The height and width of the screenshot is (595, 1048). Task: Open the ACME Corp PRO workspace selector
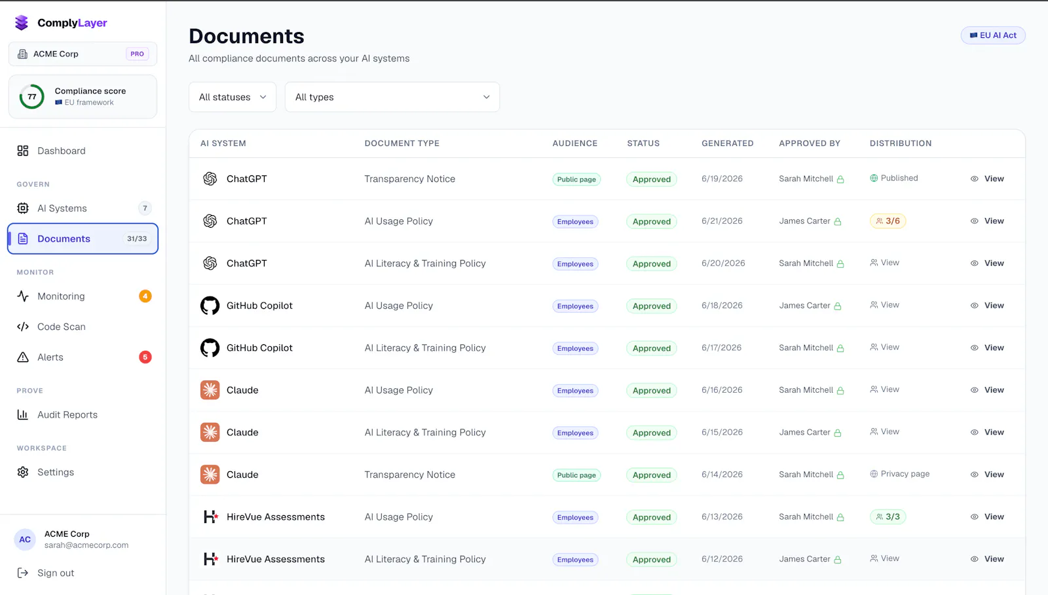(83, 54)
